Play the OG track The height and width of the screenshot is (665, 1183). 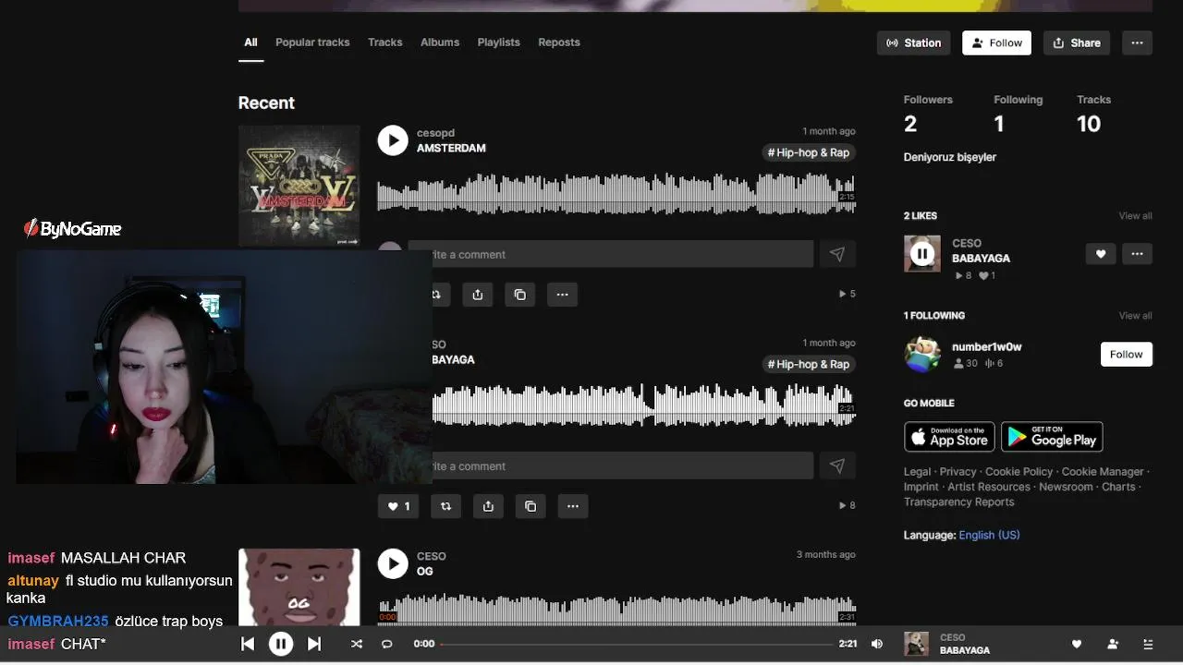pos(393,563)
